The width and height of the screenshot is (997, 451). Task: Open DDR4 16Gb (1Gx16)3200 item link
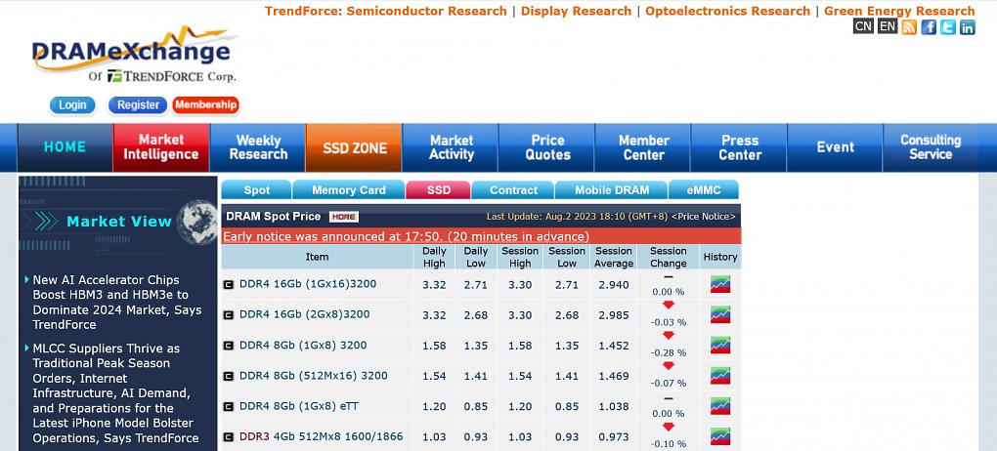[308, 284]
